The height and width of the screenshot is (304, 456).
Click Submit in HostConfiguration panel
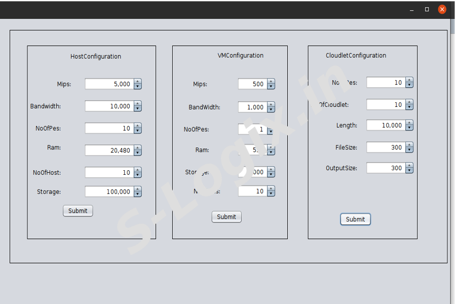tap(78, 211)
